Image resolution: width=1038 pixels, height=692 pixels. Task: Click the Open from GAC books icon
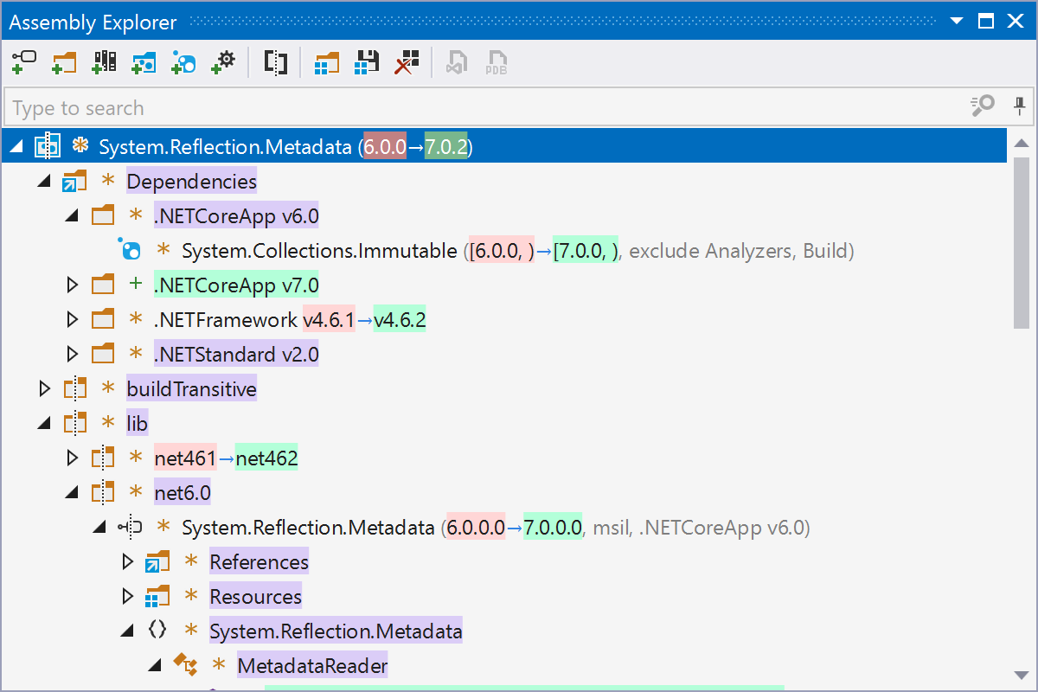104,62
